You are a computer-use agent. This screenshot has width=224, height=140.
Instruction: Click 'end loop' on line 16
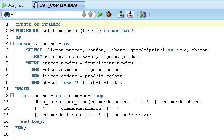coord(31,122)
